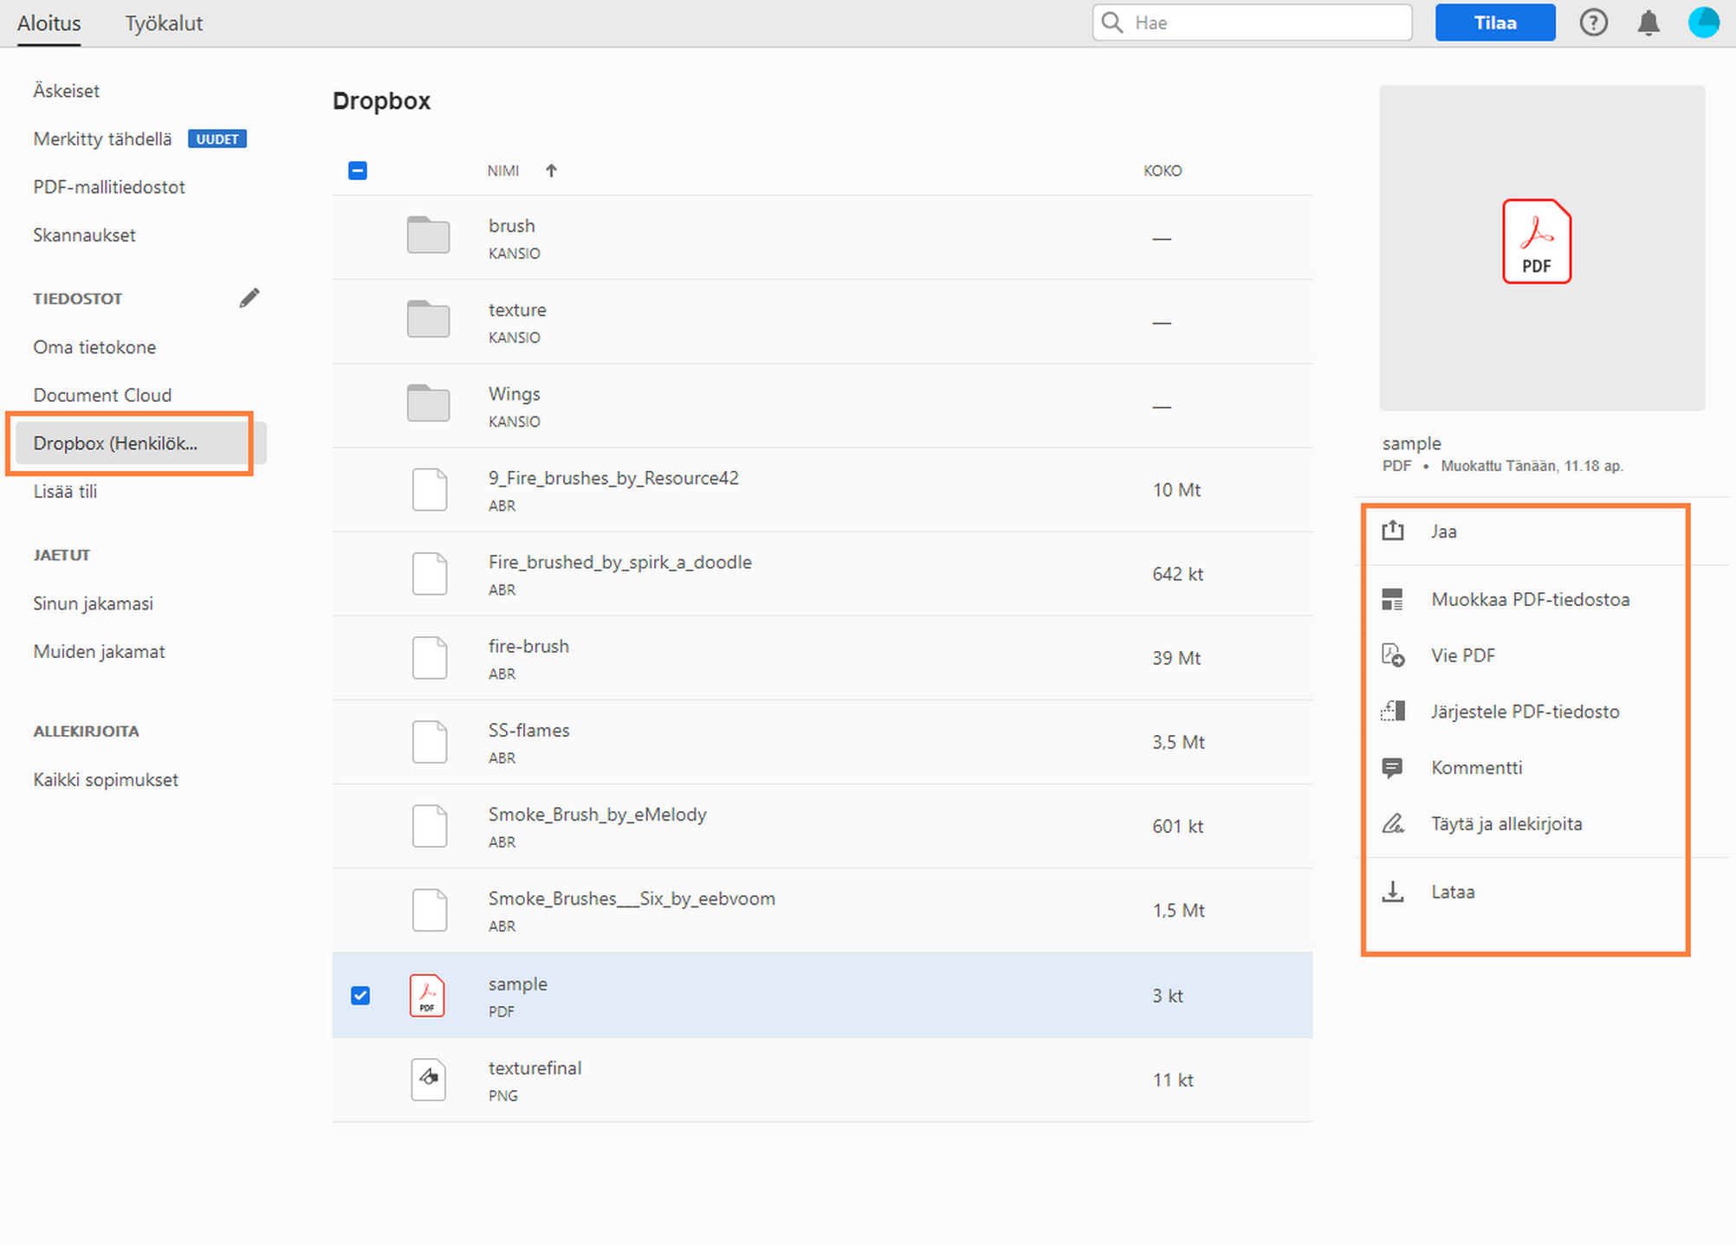Click the pencil edit icon next to TIEDOSTOT

pos(249,298)
